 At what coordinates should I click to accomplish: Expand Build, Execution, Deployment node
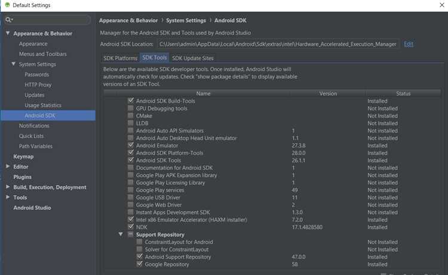(x=8, y=187)
